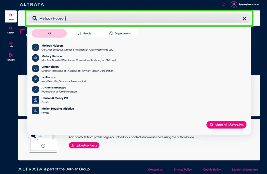
Task: Click Mellon Housing Initiative building icon
Action: 36,110
